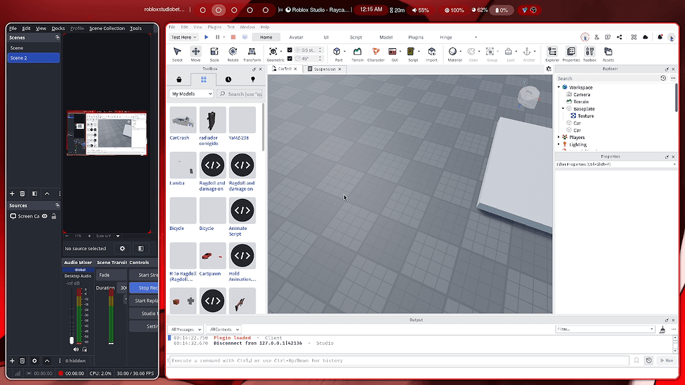Collapse the Workspace tree node
The image size is (685, 385).
pos(559,88)
